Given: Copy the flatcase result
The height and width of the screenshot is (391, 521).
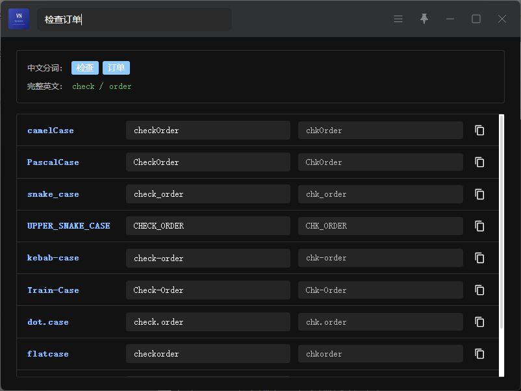Looking at the screenshot, I should [479, 354].
